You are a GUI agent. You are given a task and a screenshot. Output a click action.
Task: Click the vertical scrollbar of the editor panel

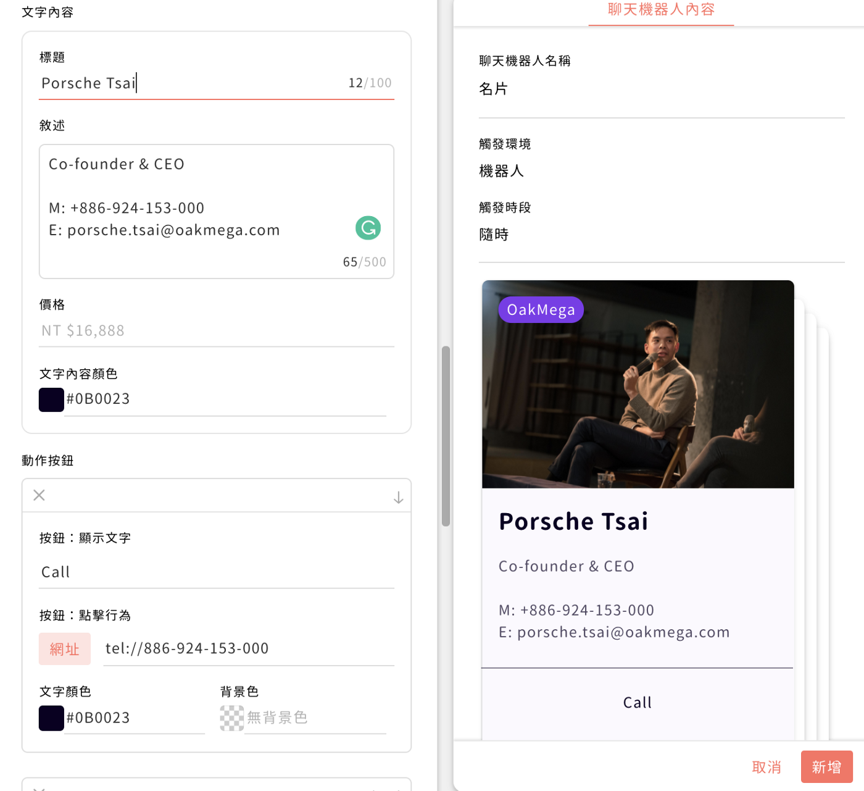click(x=446, y=436)
